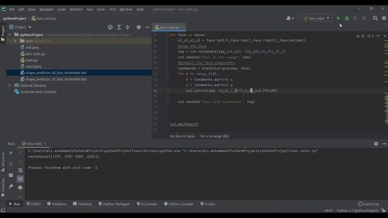Open Python Packages tool window
This screenshot has height=218, width=388.
point(114,204)
